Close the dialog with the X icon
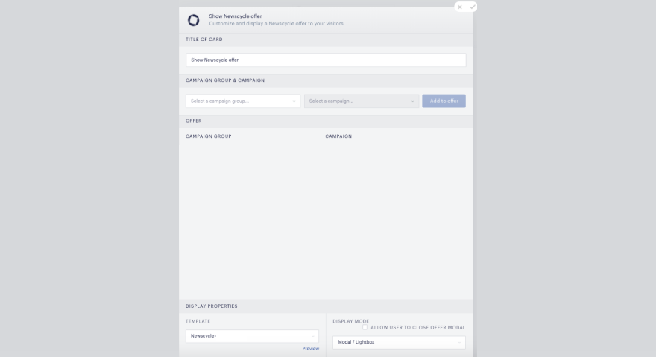Viewport: 656px width, 357px height. click(x=460, y=7)
